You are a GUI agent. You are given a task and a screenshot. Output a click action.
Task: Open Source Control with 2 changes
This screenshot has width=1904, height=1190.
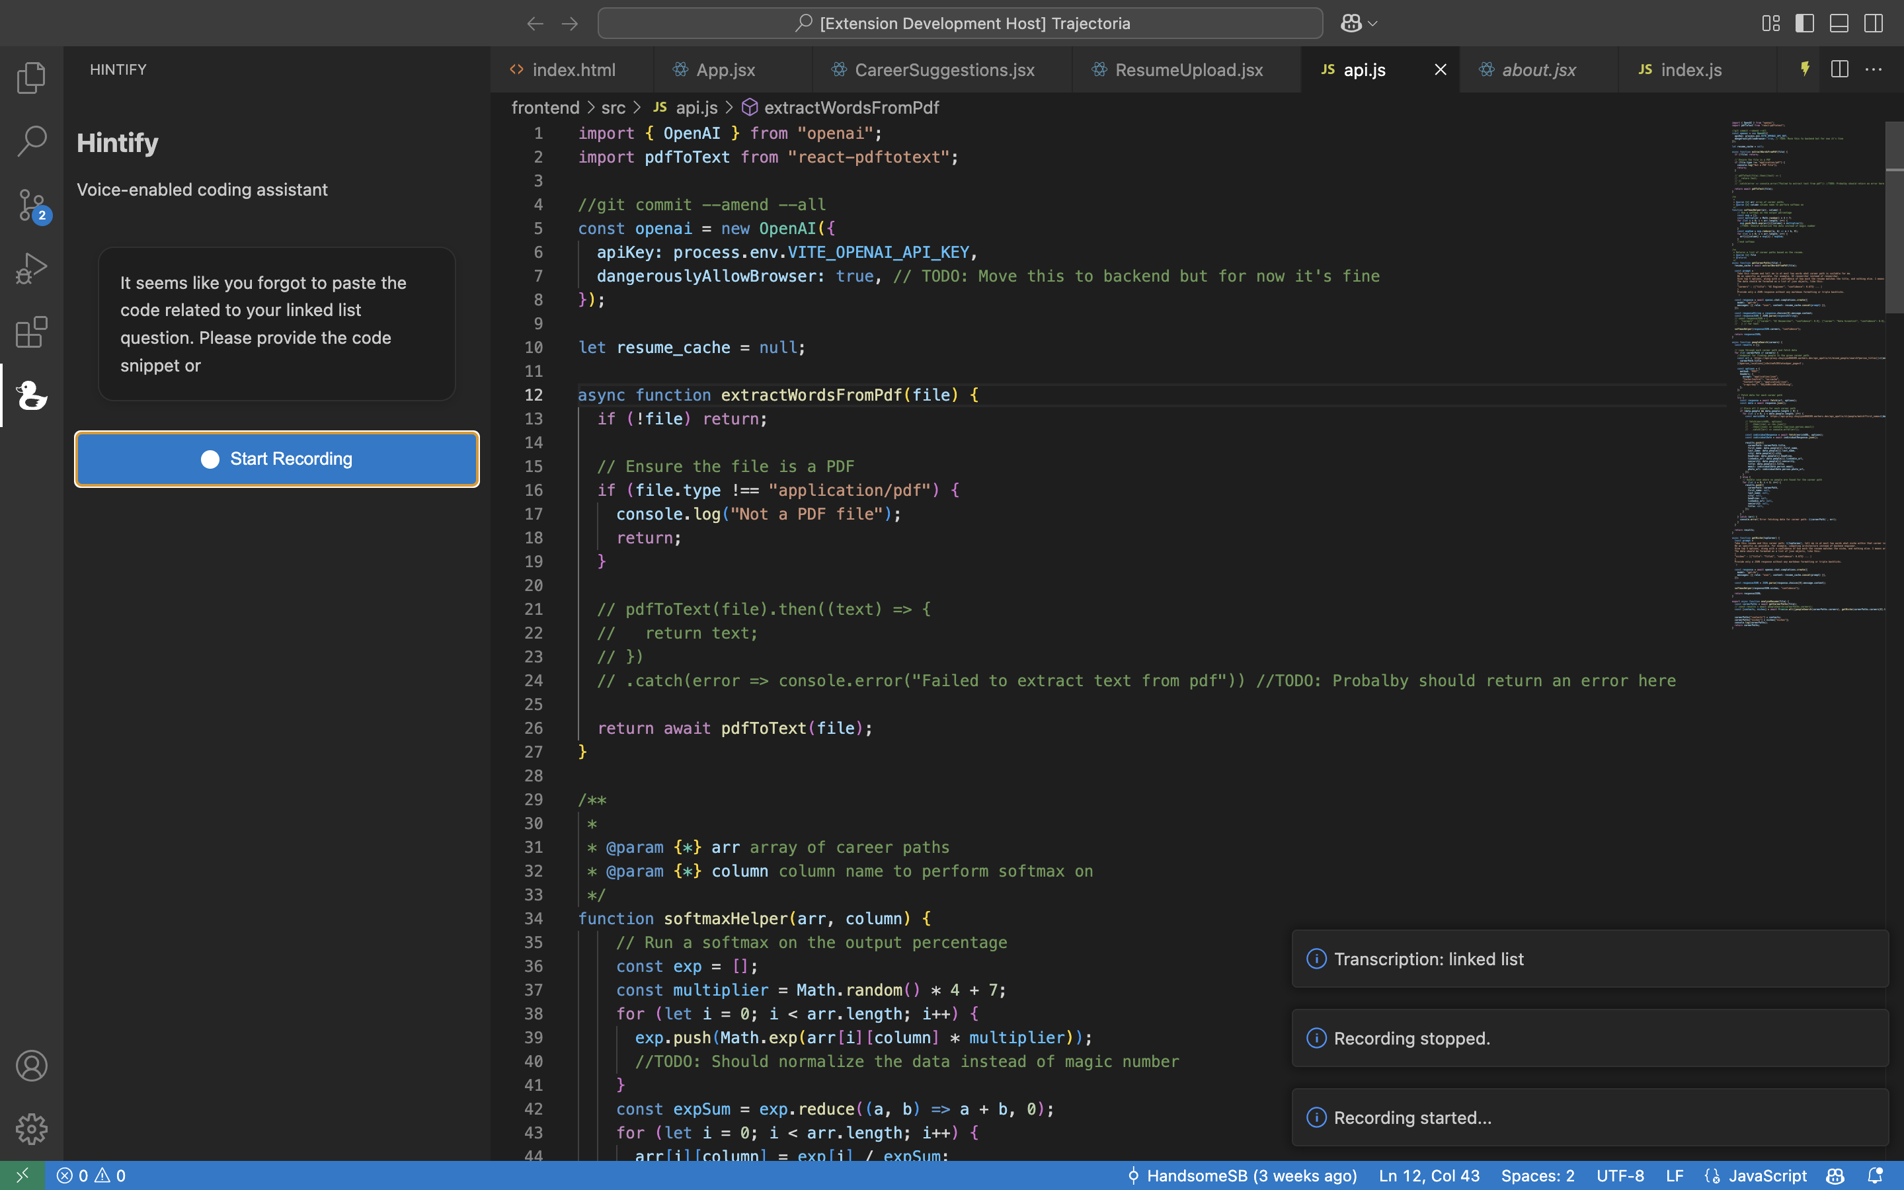point(32,205)
